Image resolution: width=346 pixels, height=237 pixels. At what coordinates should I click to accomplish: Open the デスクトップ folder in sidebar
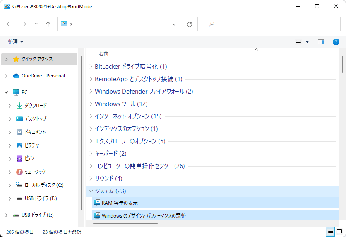(x=36, y=119)
